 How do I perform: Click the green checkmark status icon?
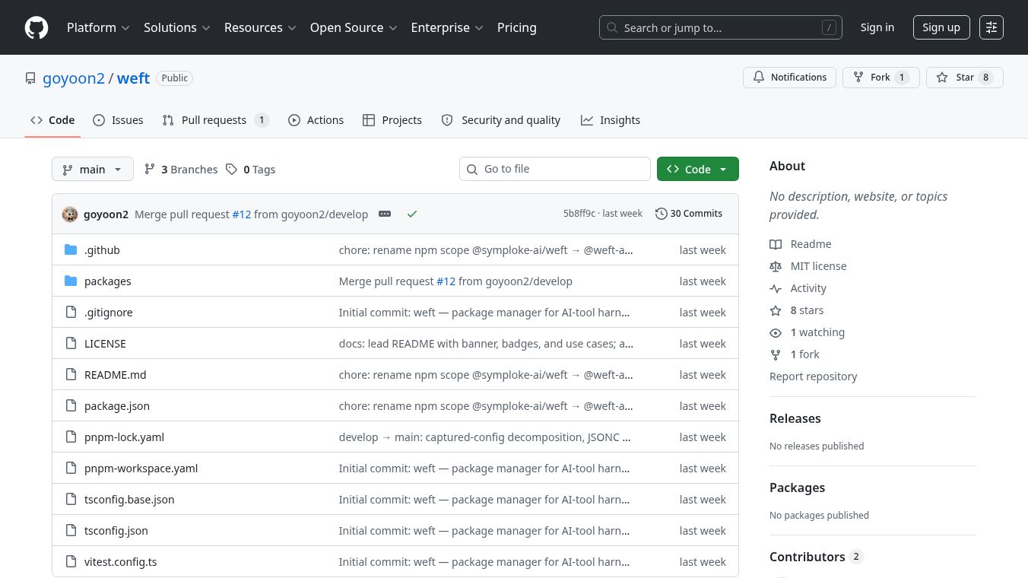click(x=412, y=214)
